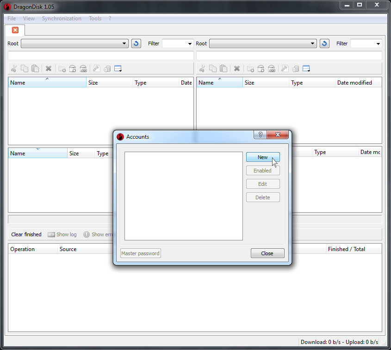Click the Create Bucket icon in the right toolbar
391x350 pixels.
coord(261,68)
